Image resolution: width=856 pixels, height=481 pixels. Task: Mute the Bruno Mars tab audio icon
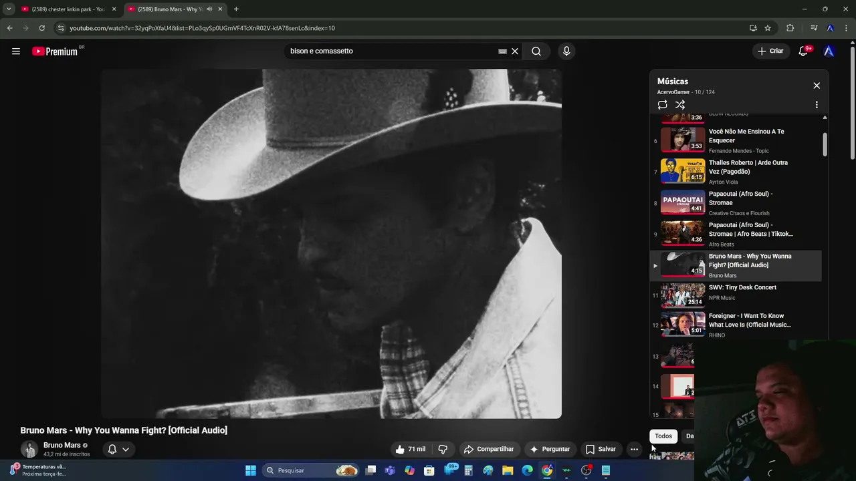[209, 9]
